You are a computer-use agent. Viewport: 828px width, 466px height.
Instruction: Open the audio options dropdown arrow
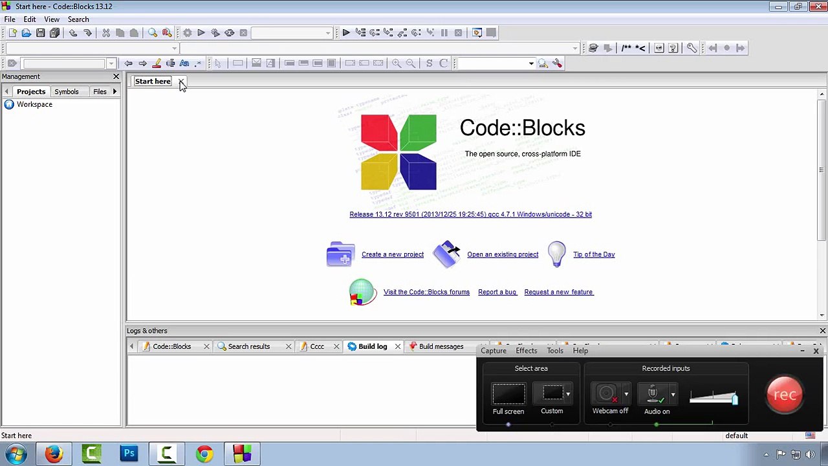coord(673,394)
